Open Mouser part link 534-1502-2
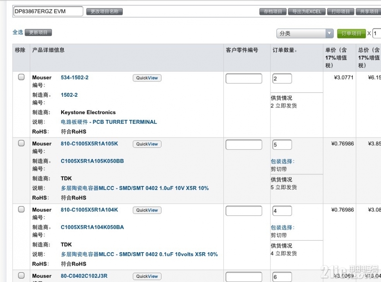 74,78
